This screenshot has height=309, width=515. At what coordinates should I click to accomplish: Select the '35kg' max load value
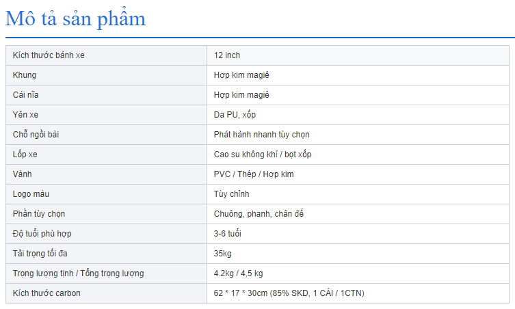pyautogui.click(x=223, y=254)
